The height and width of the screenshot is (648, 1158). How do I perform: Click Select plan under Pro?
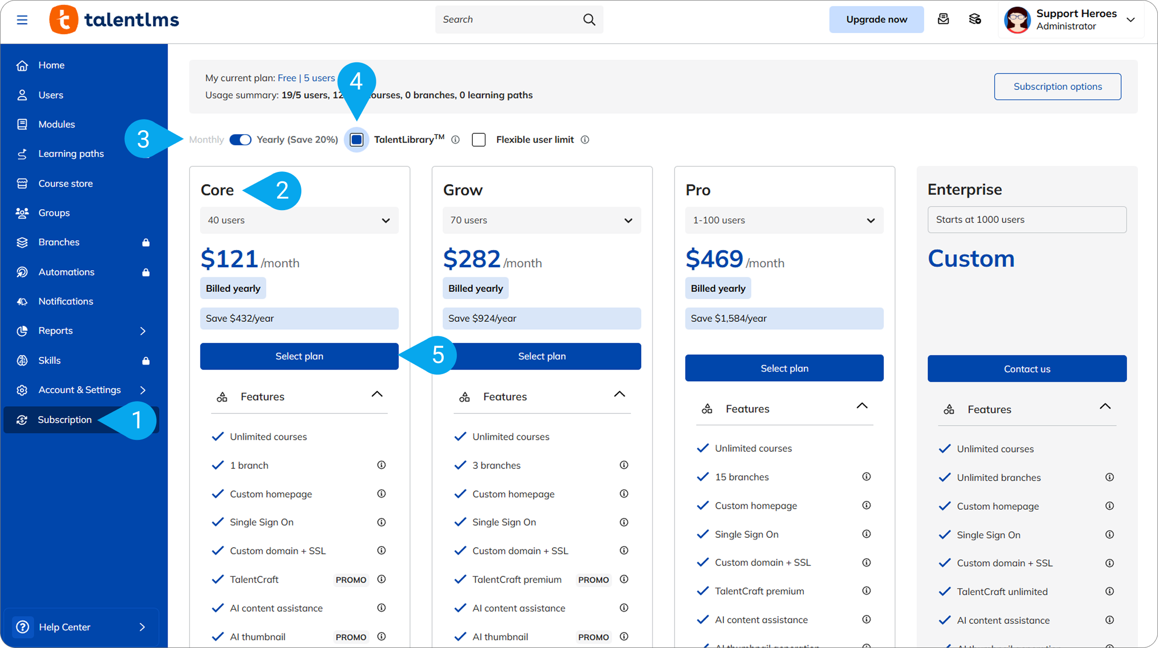point(784,368)
